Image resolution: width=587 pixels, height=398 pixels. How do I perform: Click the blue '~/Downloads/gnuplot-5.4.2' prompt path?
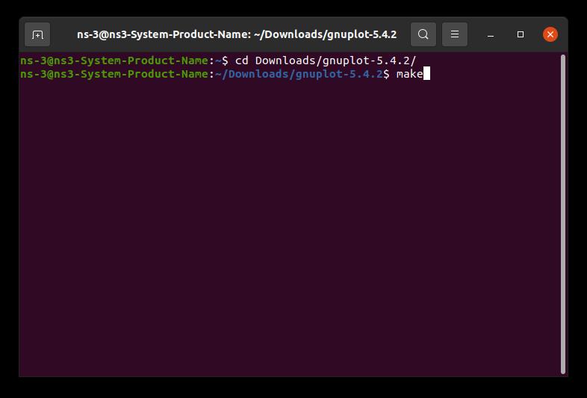pyautogui.click(x=299, y=74)
